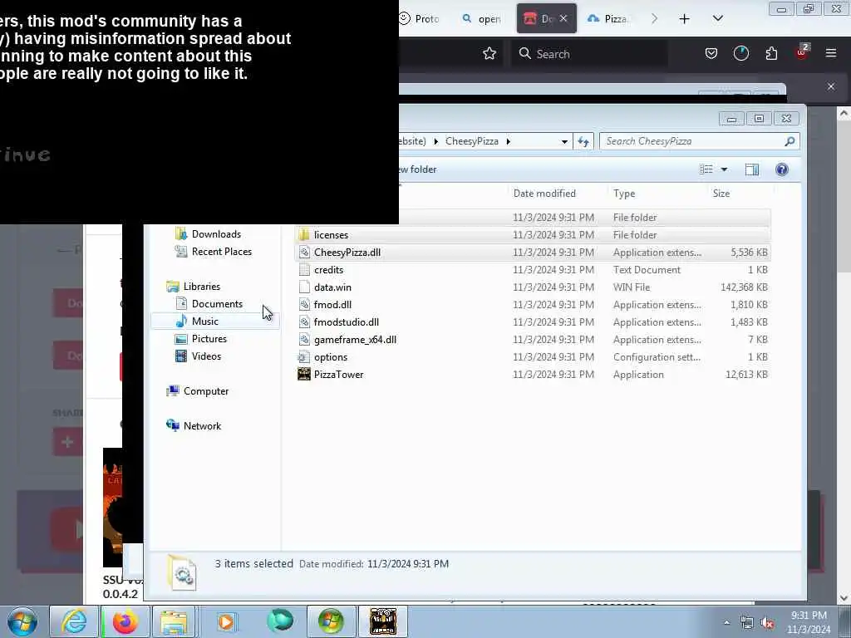
Task: List all Firefox tabs dropdown
Action: [717, 18]
